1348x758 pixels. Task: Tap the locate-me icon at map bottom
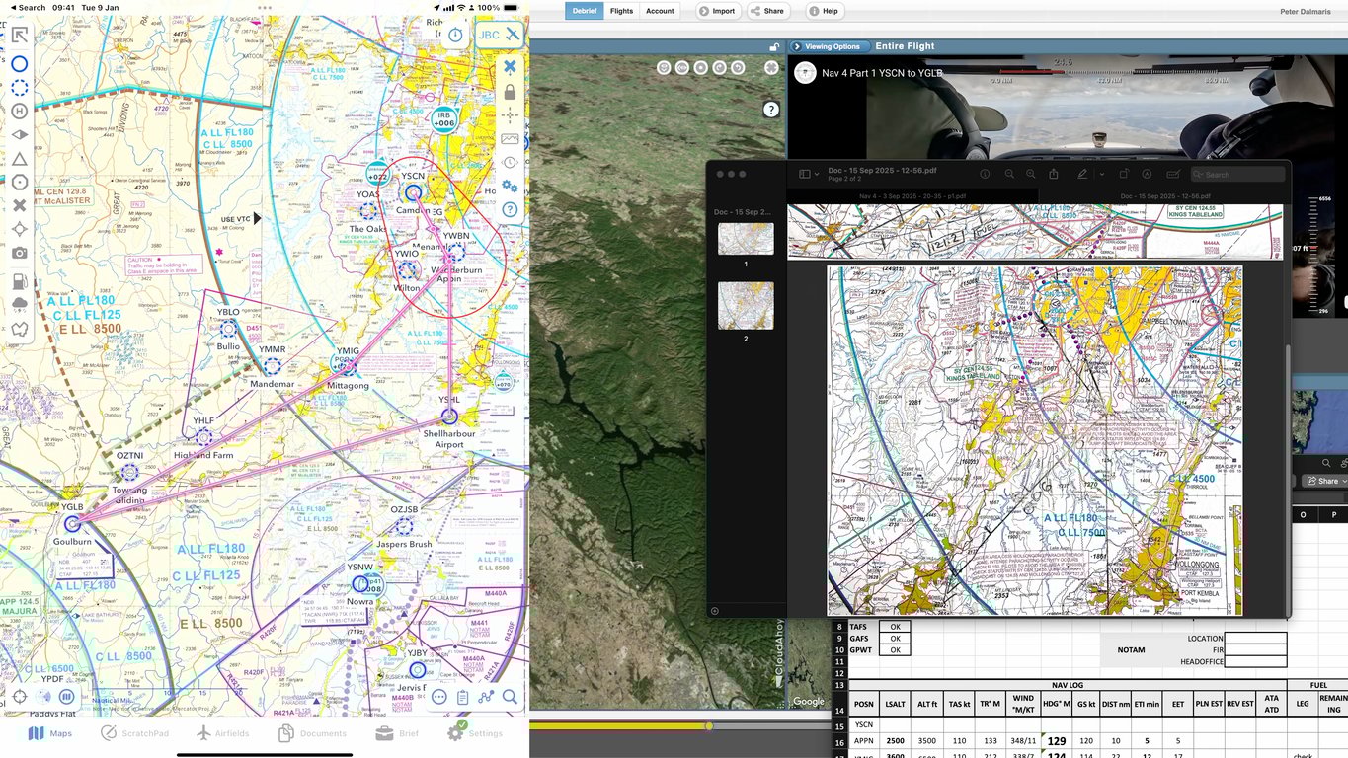coord(19,697)
